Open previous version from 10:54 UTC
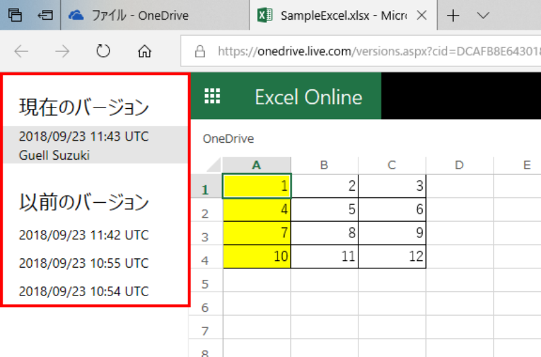Screen dimensions: 541x357 coord(84,291)
